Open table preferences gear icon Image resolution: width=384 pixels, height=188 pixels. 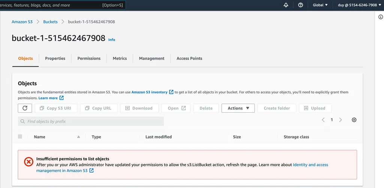354,120
